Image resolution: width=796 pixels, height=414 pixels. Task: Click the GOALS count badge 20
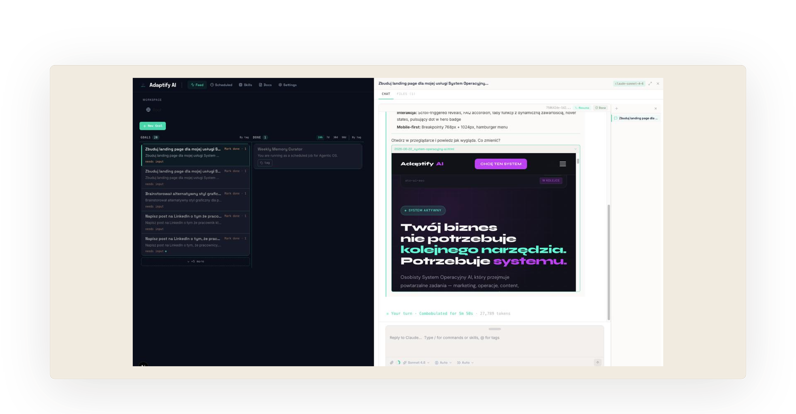[x=156, y=137]
